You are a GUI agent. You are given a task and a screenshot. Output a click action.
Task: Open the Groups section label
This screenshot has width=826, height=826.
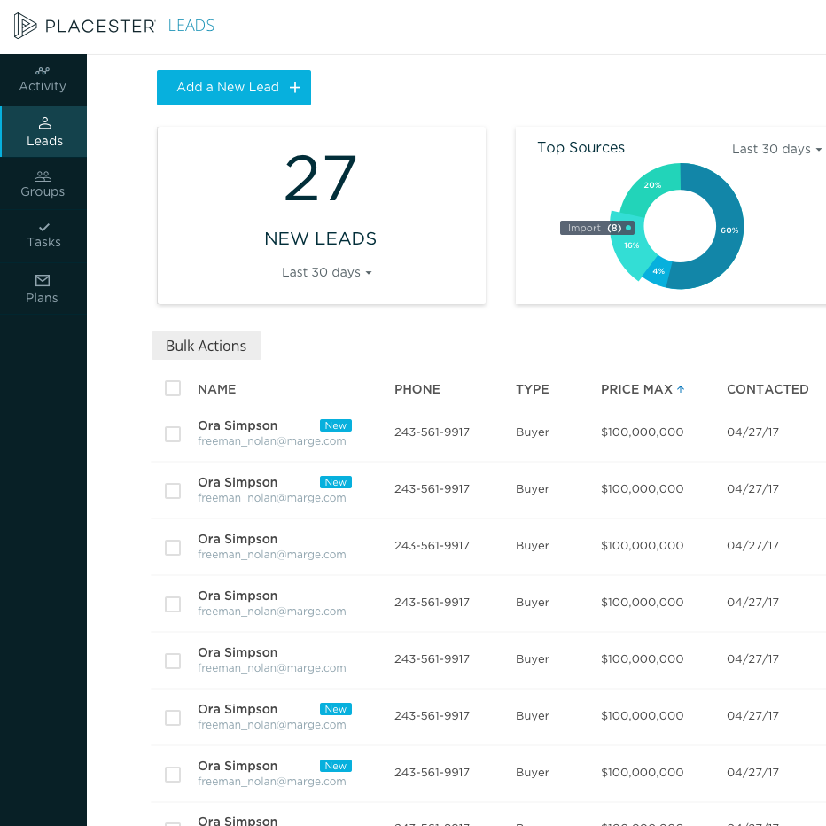tap(43, 191)
